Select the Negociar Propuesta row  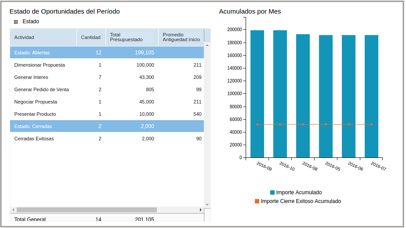pyautogui.click(x=36, y=102)
